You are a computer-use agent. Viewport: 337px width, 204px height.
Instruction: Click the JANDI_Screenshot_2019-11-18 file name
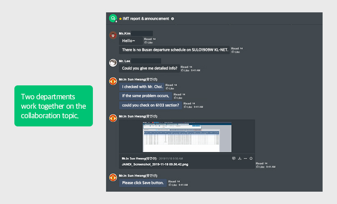click(155, 165)
